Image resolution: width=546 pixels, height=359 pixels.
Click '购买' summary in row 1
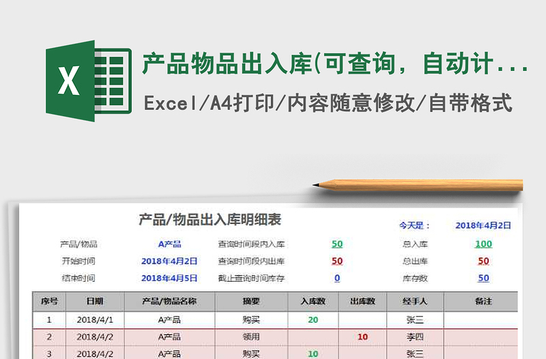(x=251, y=320)
